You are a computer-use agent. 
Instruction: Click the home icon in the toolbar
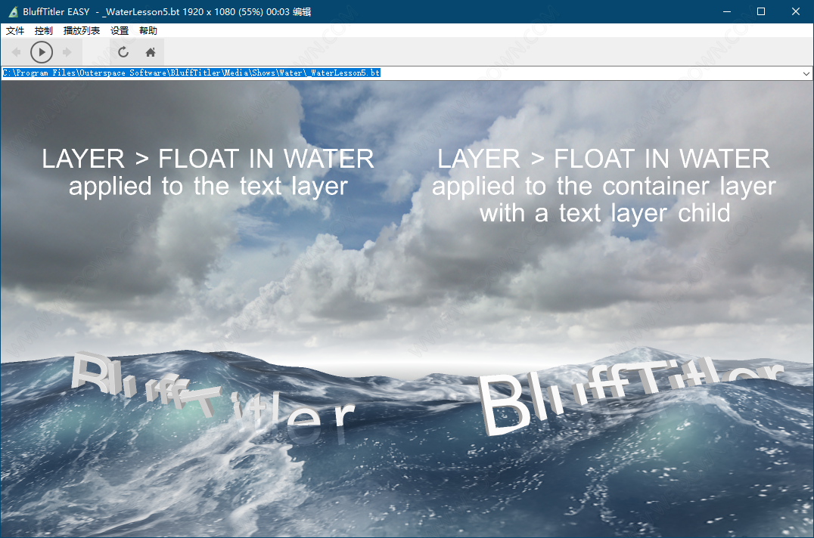[x=151, y=52]
